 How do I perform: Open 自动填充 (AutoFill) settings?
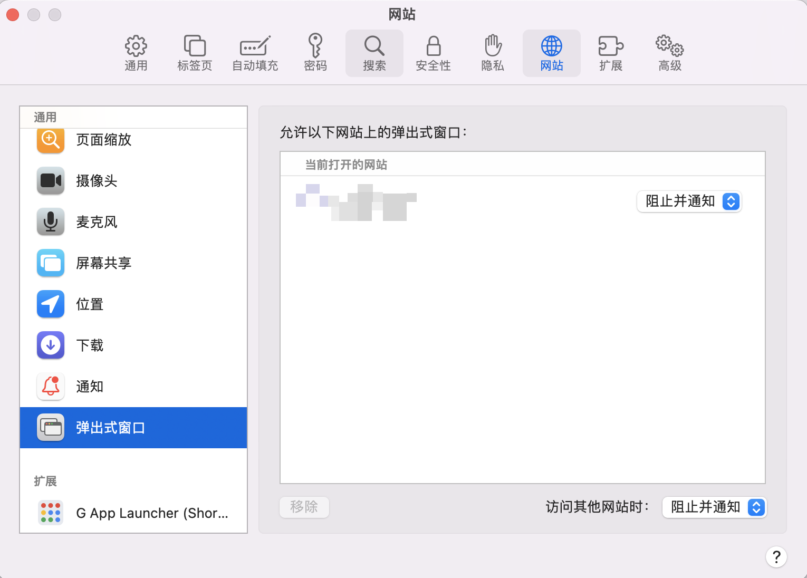(255, 52)
